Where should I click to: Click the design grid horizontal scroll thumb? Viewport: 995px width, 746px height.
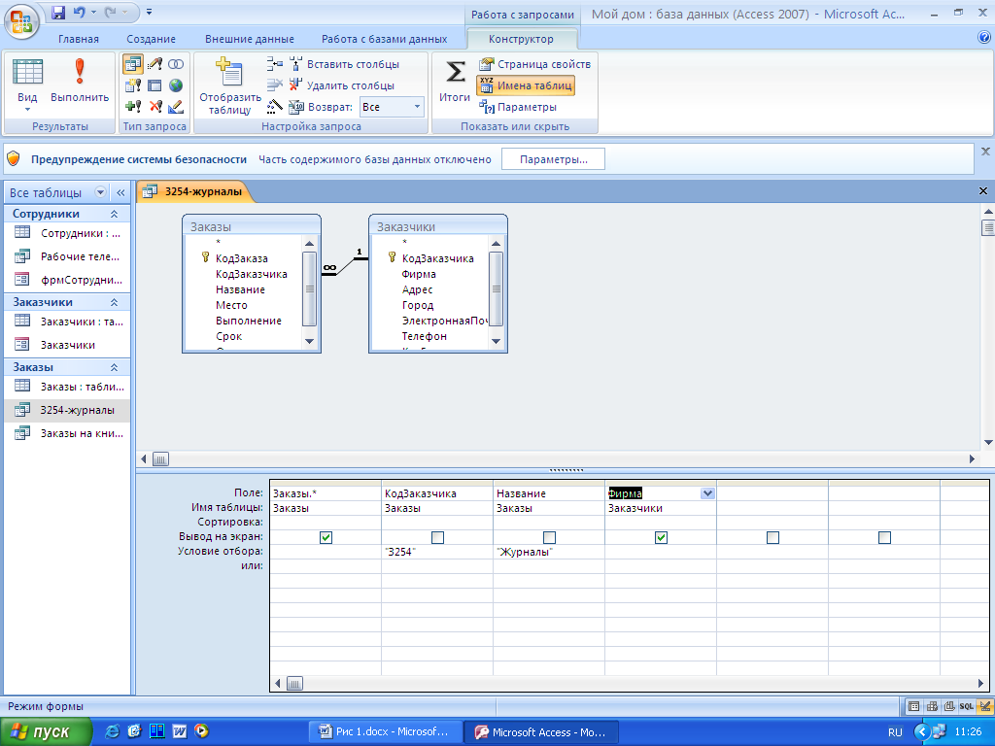pyautogui.click(x=295, y=683)
